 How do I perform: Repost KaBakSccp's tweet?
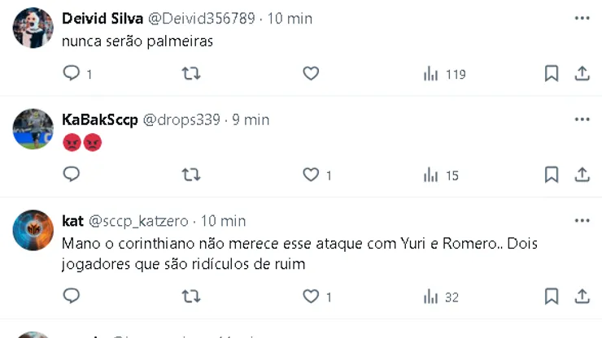[x=190, y=175]
